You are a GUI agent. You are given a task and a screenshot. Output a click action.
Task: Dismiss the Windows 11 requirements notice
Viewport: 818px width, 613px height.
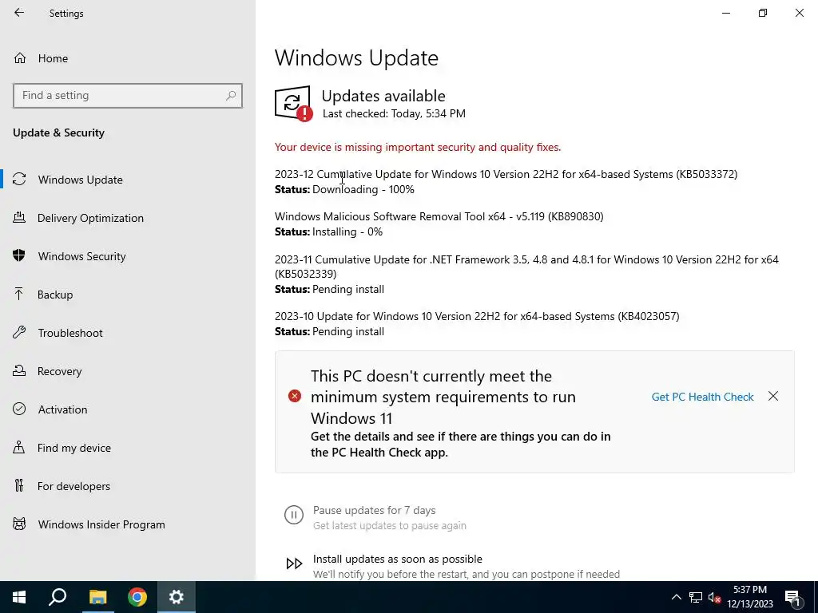(x=773, y=396)
